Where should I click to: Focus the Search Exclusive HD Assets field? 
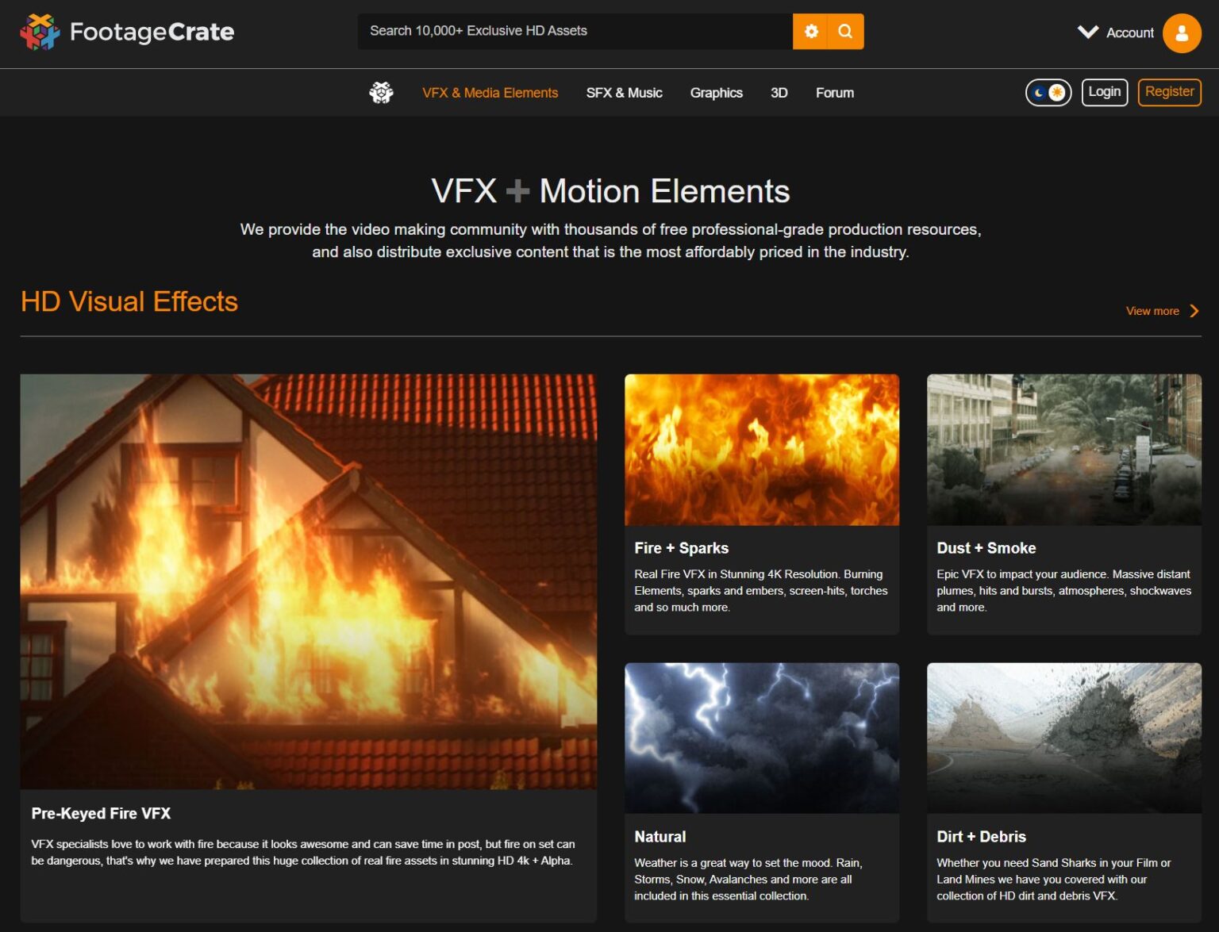(575, 31)
